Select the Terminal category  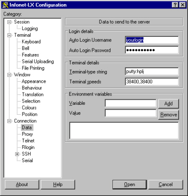(x=23, y=35)
